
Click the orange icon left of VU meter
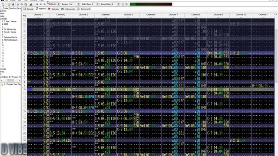click(x=126, y=4)
